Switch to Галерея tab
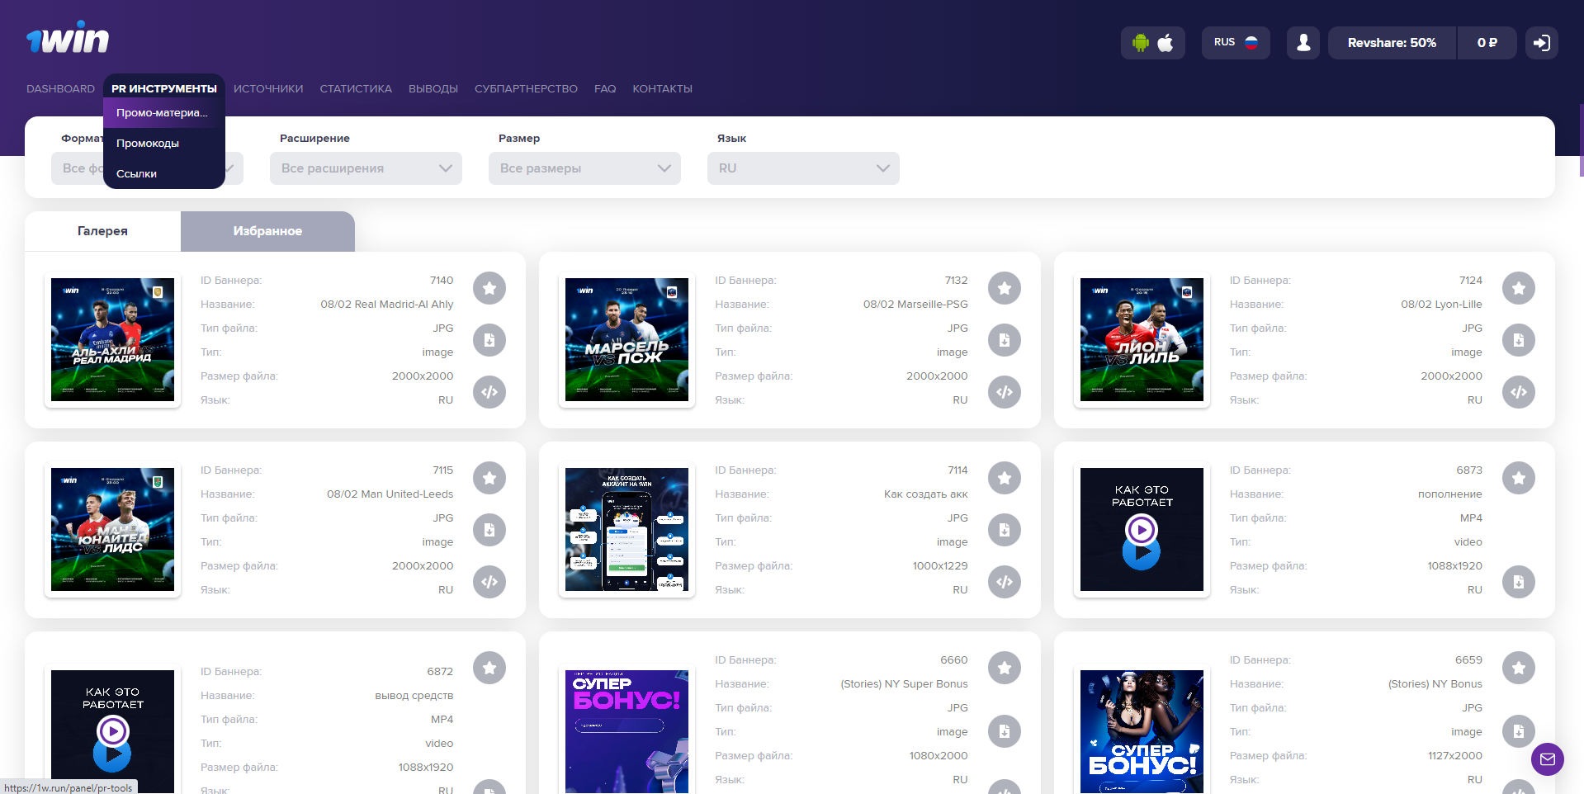Viewport: 1584px width, 794px height. click(x=102, y=231)
